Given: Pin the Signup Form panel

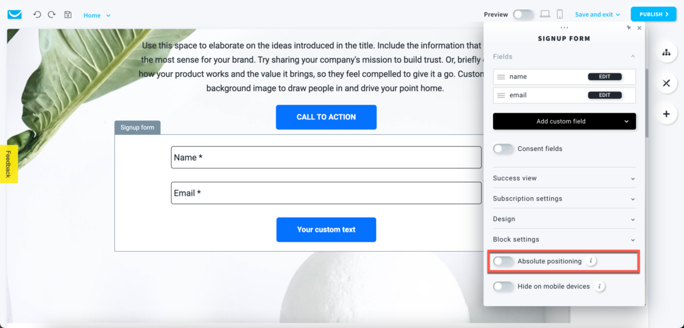Looking at the screenshot, I should [629, 27].
